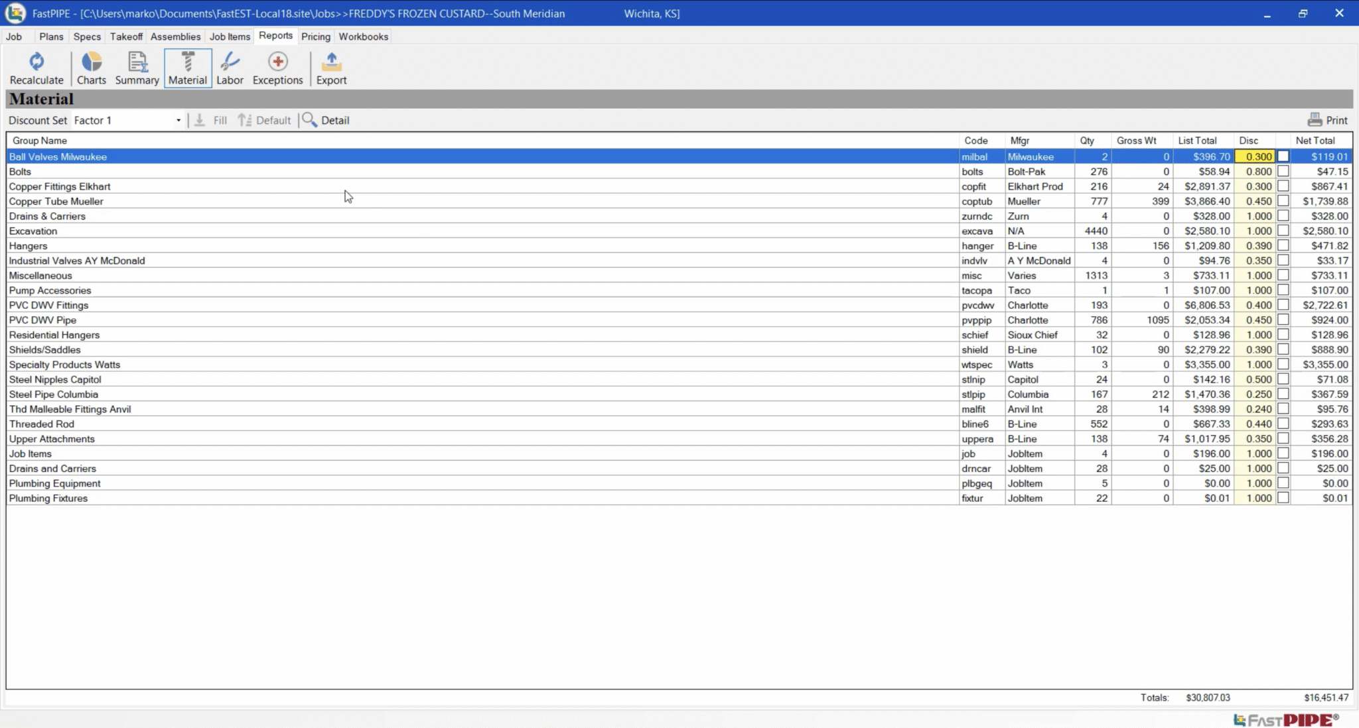Select the Plumbing Fixtures row
Viewport: 1359px width, 728px height.
(679, 498)
